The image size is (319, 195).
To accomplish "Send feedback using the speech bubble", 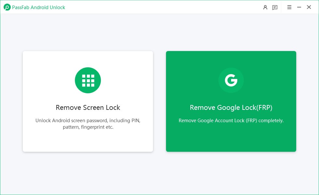I will [x=275, y=7].
